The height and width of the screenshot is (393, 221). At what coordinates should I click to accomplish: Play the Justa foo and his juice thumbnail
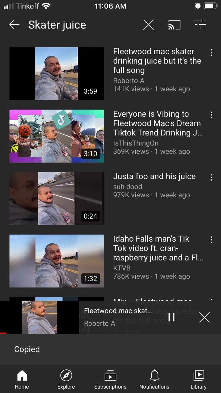tap(56, 198)
